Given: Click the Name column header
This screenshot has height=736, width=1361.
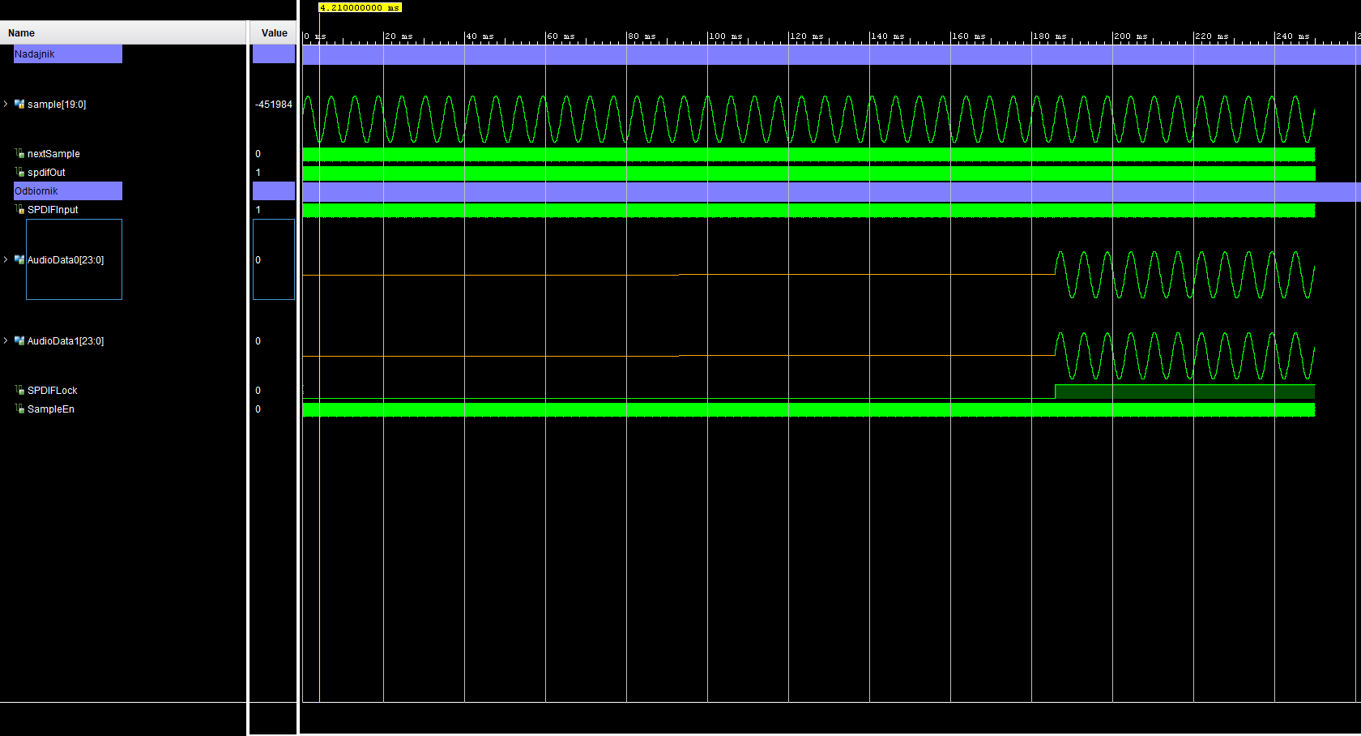Looking at the screenshot, I should pyautogui.click(x=22, y=33).
